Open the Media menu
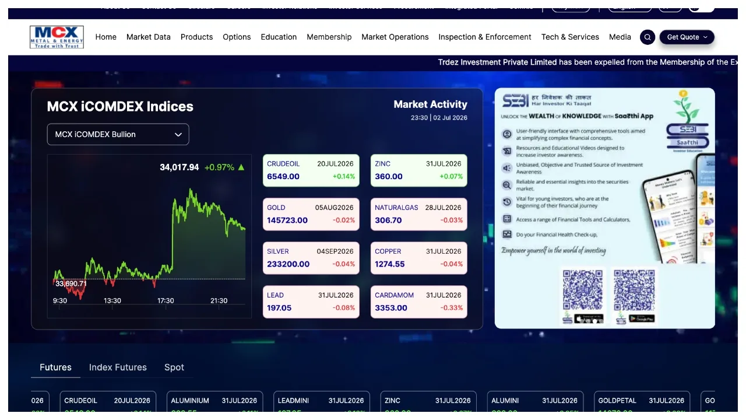The image size is (746, 420). (620, 37)
